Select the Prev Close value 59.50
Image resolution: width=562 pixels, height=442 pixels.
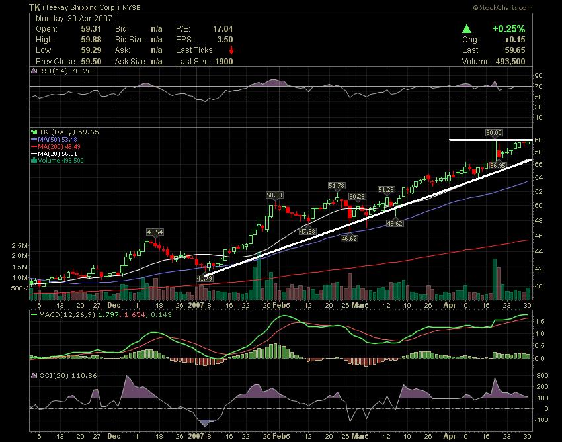(91, 62)
